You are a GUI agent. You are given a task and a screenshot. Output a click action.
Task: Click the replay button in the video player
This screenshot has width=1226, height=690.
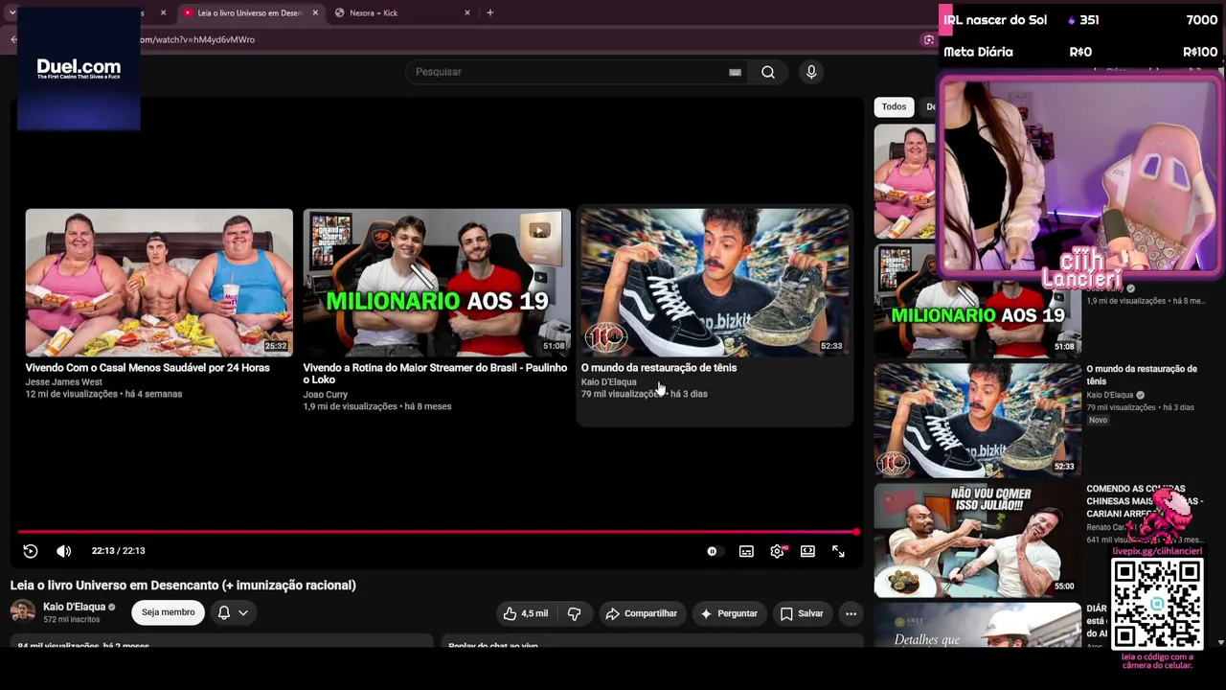point(31,551)
